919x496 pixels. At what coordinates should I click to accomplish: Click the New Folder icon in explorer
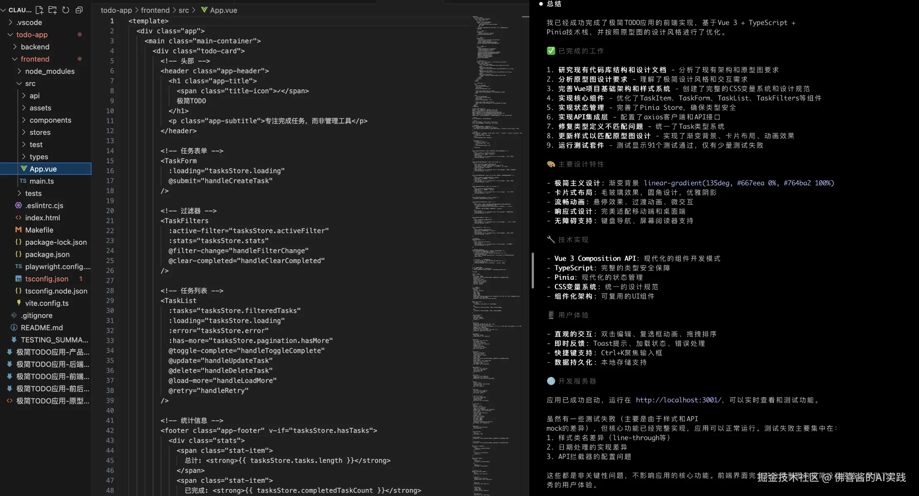[x=53, y=10]
